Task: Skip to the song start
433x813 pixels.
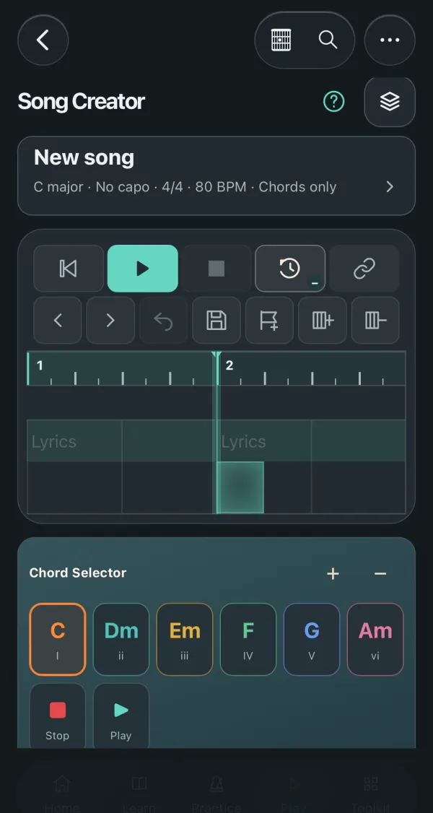Action: pyautogui.click(x=69, y=269)
